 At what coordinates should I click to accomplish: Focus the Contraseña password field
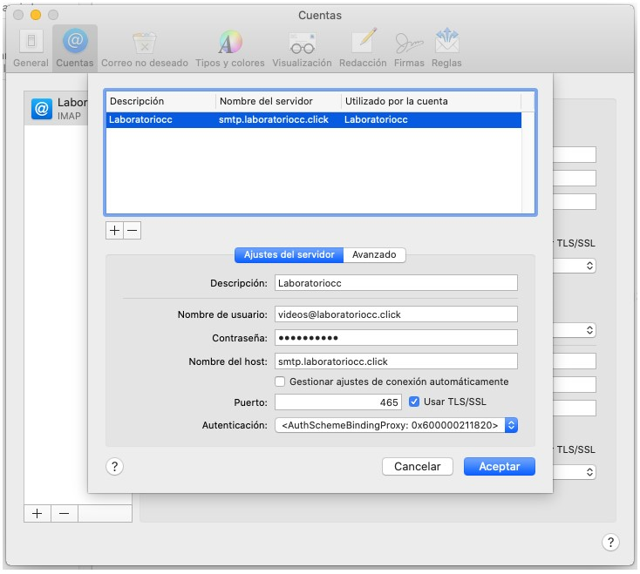396,338
